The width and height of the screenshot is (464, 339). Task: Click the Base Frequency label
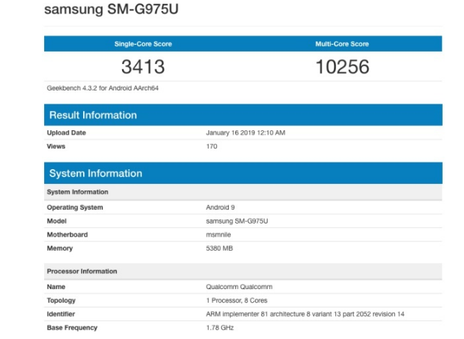72,327
